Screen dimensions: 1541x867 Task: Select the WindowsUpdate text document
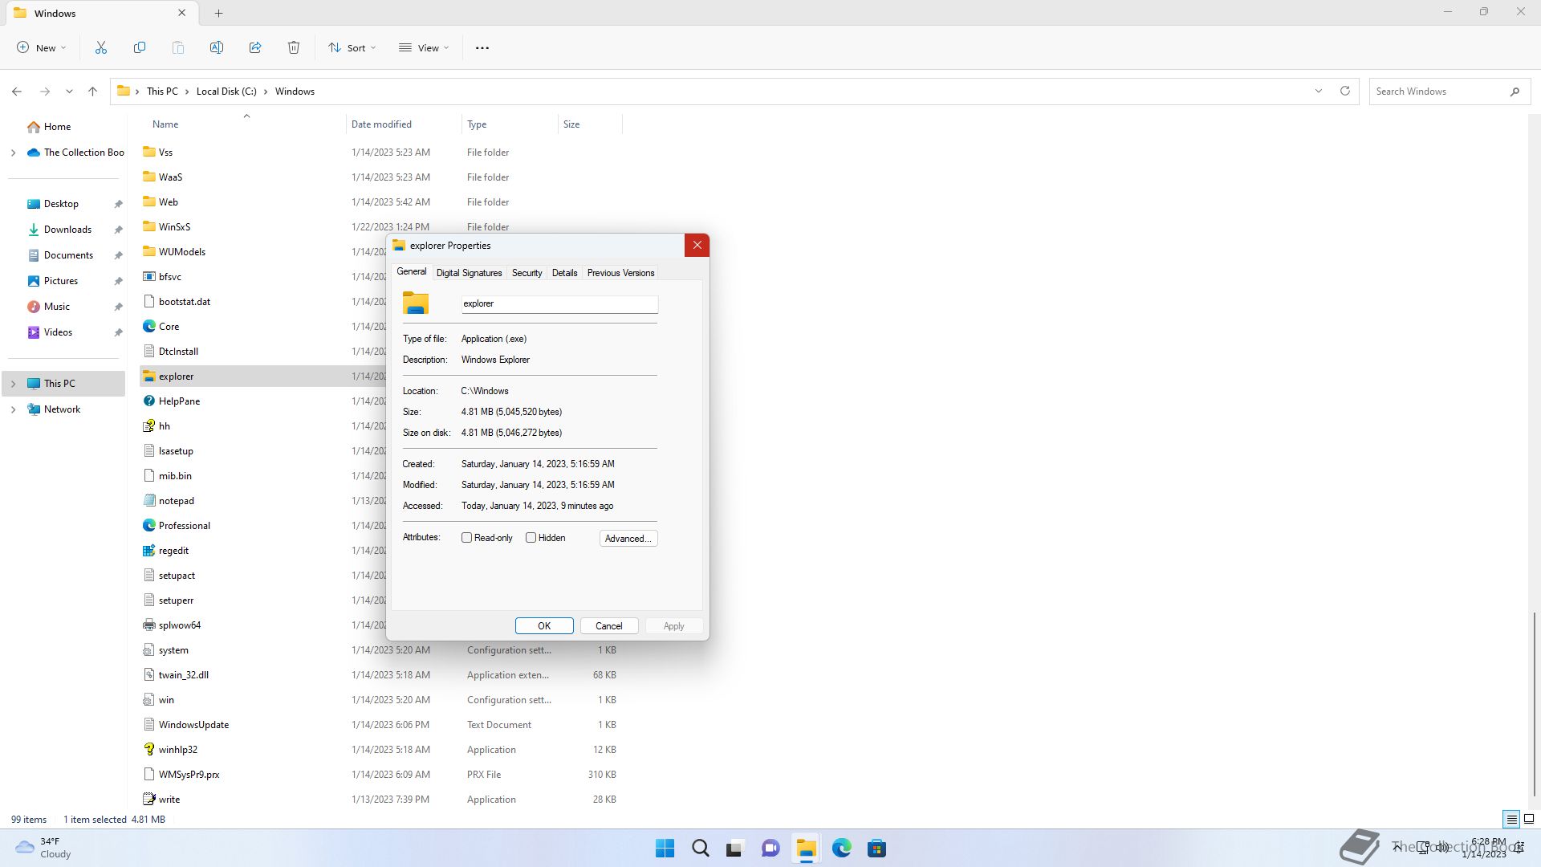pyautogui.click(x=193, y=725)
